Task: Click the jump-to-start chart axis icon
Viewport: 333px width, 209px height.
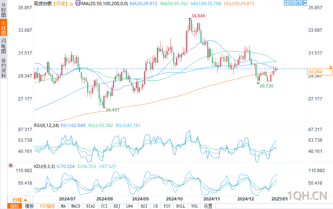Action: (292, 3)
